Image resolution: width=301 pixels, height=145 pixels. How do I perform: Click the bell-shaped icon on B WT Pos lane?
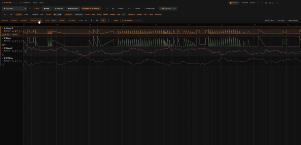[x=13, y=61]
